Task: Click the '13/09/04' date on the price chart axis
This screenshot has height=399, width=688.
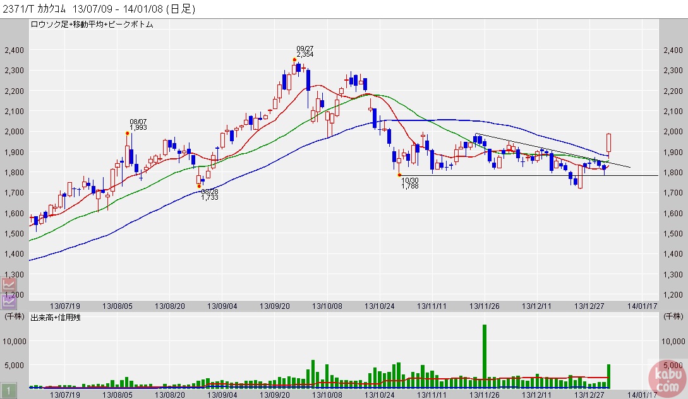Action: point(222,306)
